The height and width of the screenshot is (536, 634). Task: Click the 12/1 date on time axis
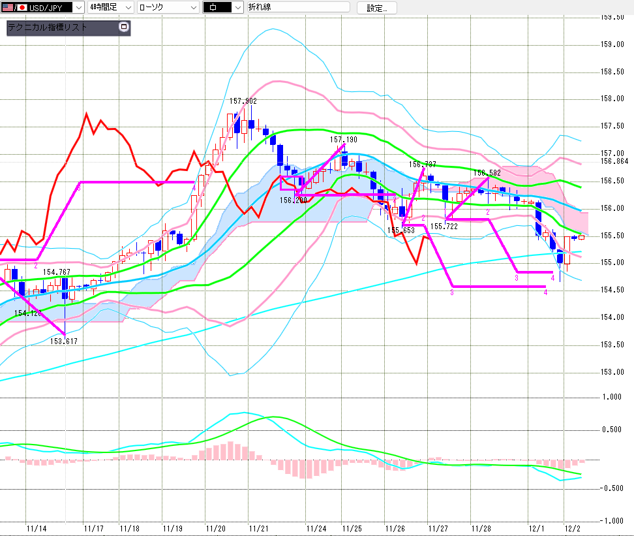point(537,528)
